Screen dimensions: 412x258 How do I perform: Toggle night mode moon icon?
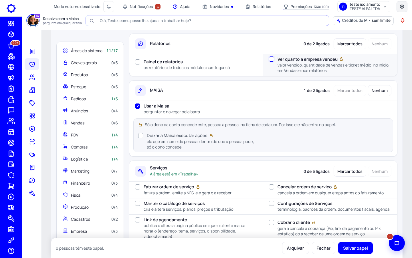109,7
